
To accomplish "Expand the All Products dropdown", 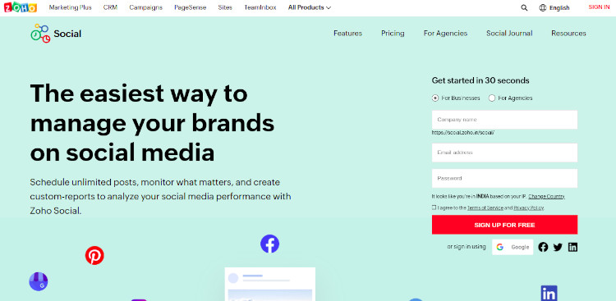I will [309, 7].
